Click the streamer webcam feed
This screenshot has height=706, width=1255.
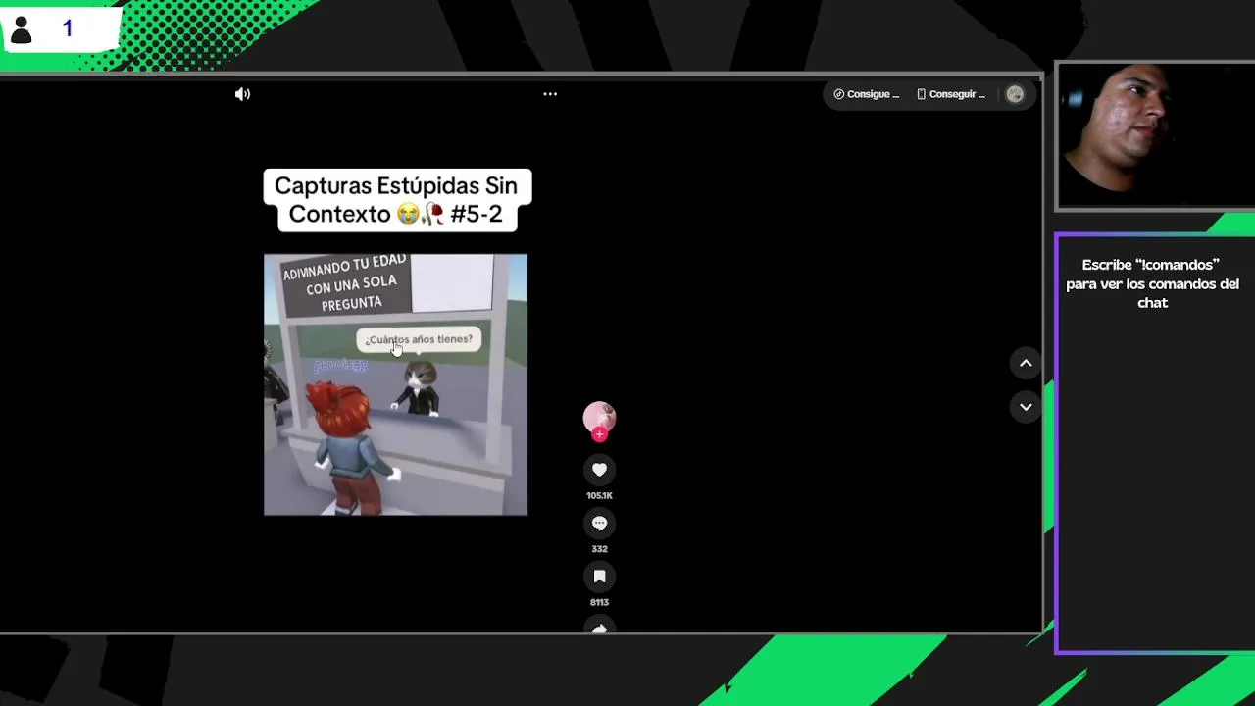[1156, 136]
